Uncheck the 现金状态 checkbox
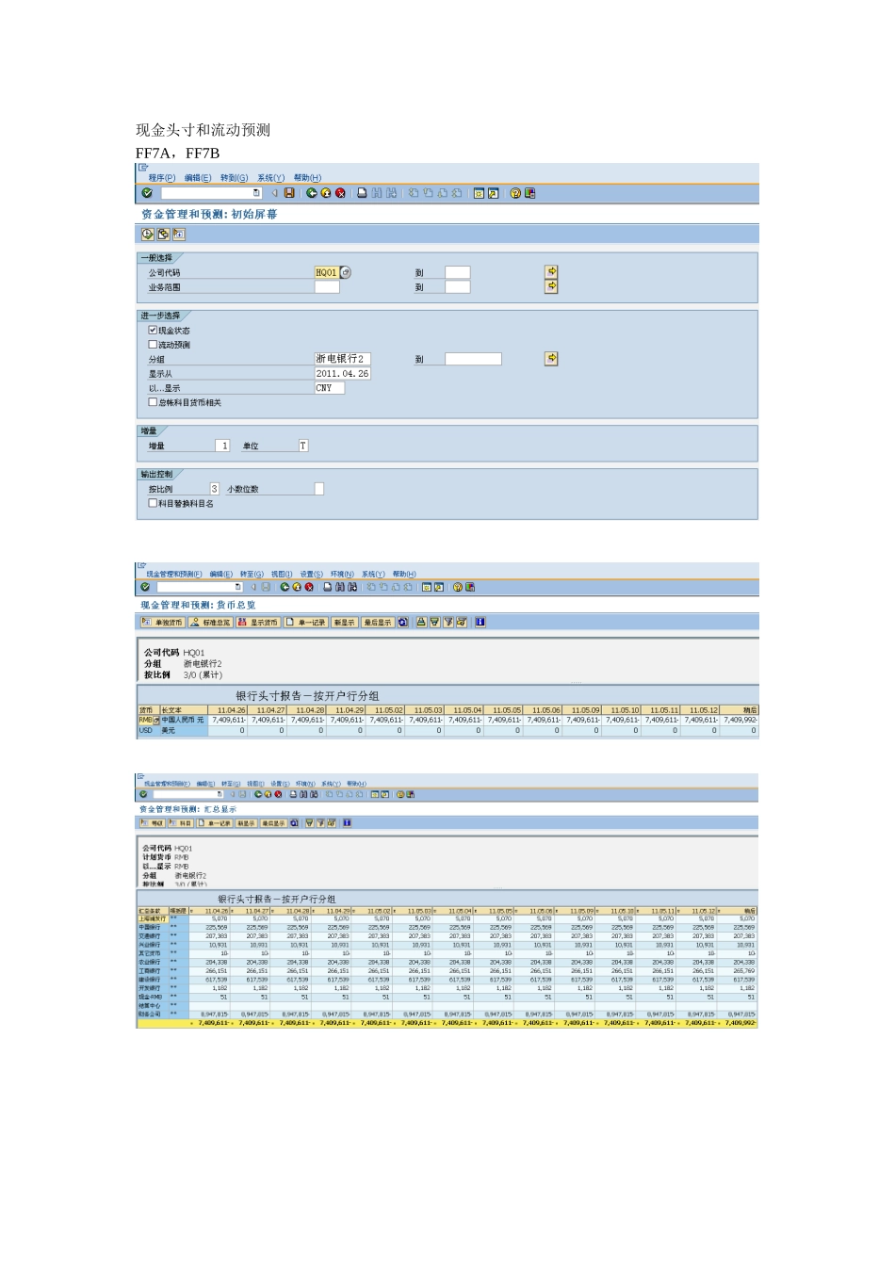Image resolution: width=895 pixels, height=1266 pixels. [153, 331]
